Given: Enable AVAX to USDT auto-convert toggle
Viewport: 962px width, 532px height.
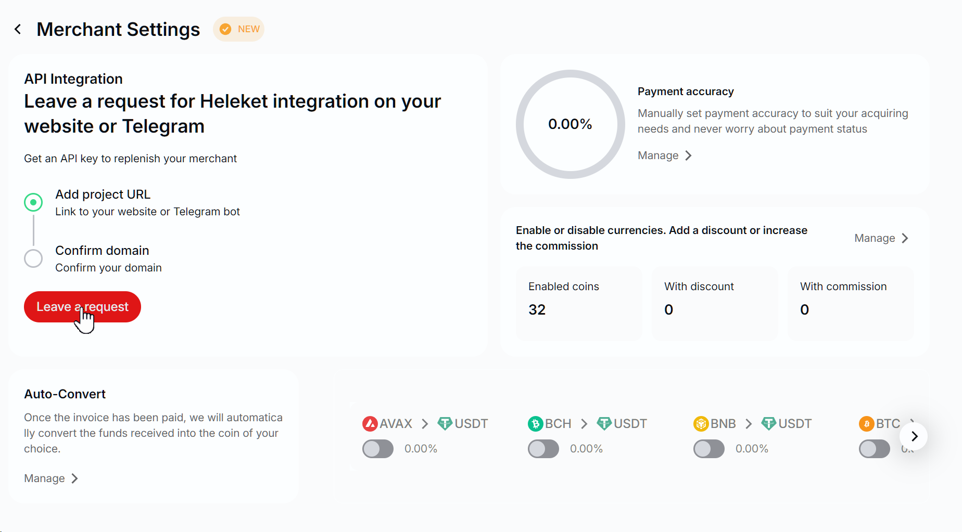Looking at the screenshot, I should pyautogui.click(x=378, y=449).
